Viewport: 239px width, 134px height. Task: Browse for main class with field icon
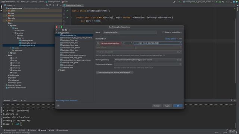pos(180,47)
